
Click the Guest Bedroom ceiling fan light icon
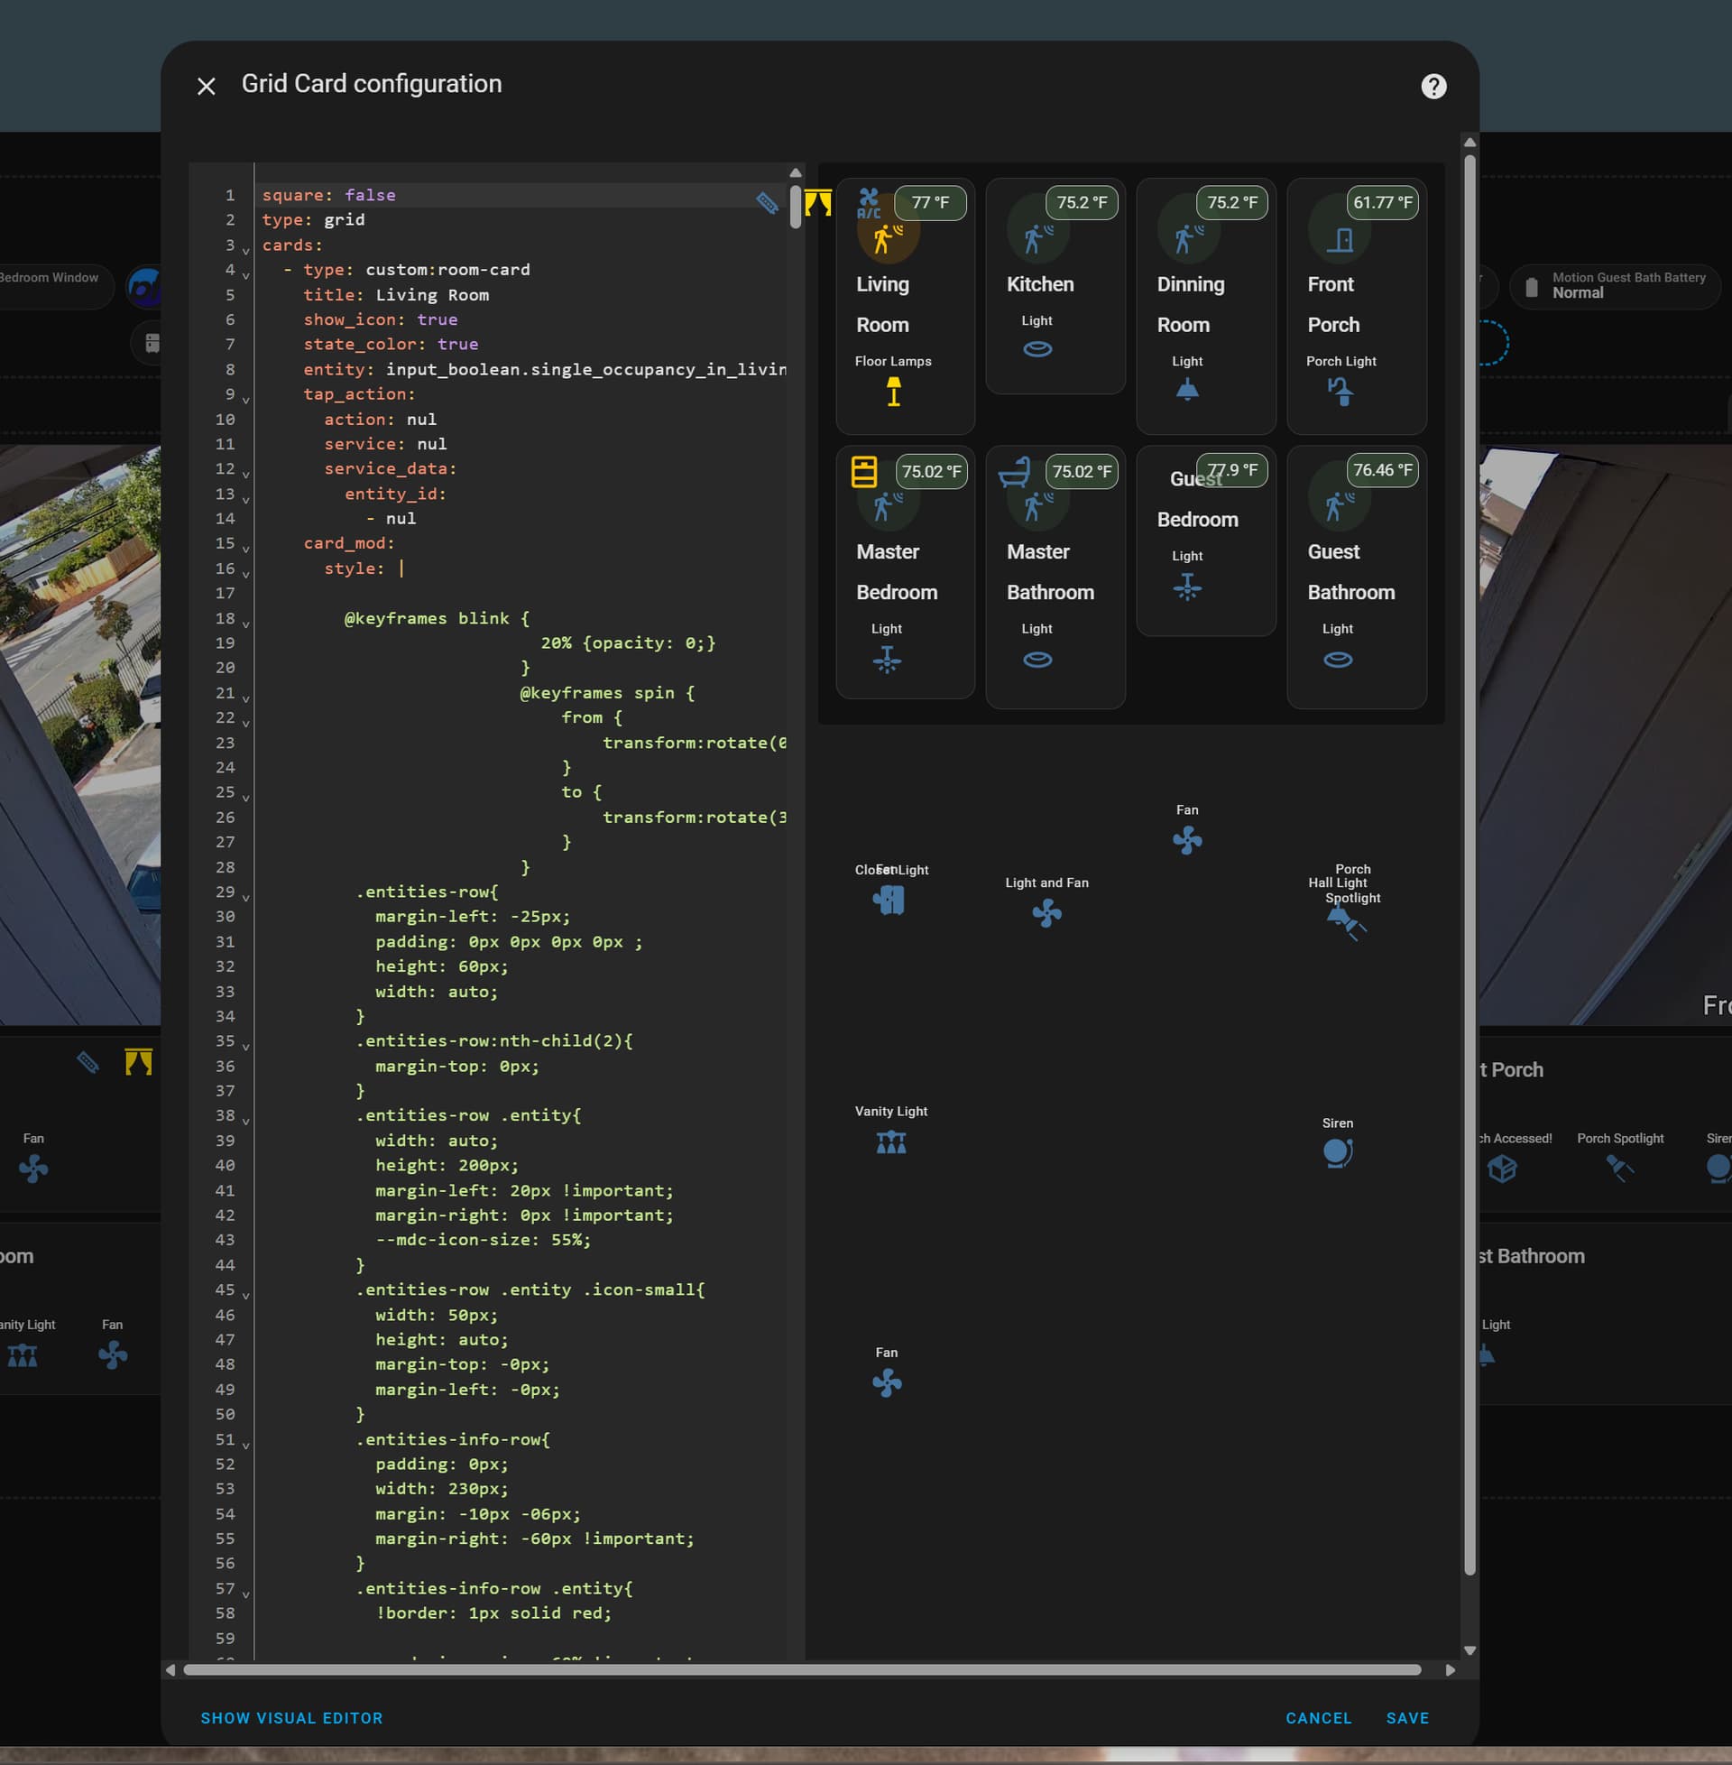[x=1187, y=587]
